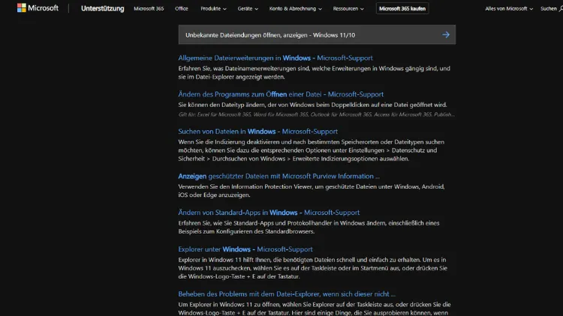
Task: Click Microsoft 365 kaufen button
Action: [x=402, y=8]
